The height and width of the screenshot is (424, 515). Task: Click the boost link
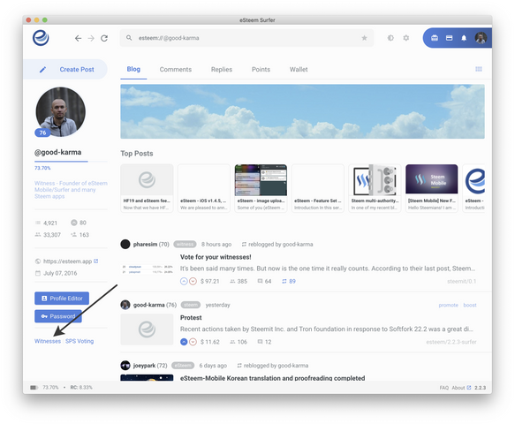pos(470,305)
